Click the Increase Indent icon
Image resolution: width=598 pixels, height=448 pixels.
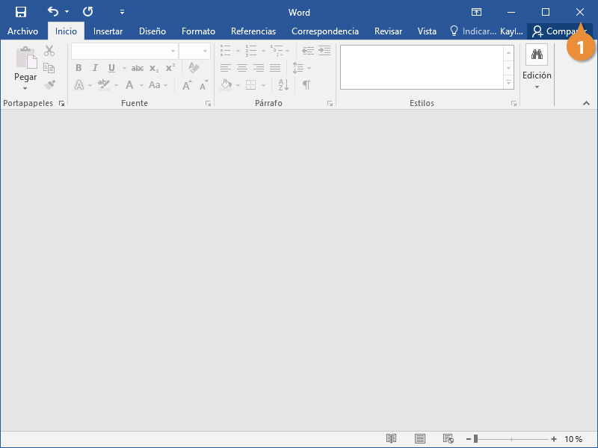324,51
